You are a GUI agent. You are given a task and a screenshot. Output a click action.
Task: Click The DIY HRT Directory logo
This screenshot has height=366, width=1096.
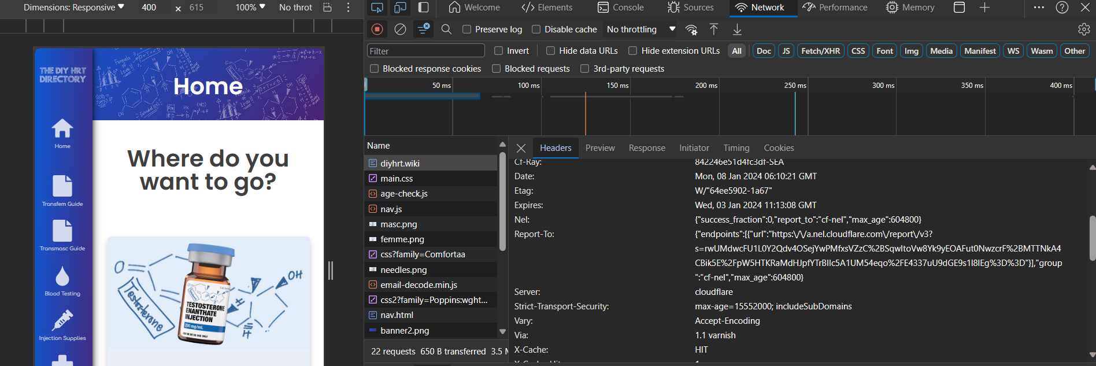point(62,75)
